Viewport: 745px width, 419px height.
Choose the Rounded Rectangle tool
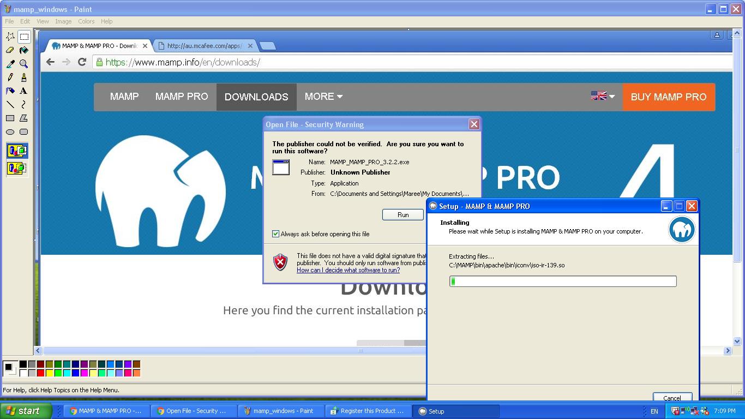[x=24, y=132]
